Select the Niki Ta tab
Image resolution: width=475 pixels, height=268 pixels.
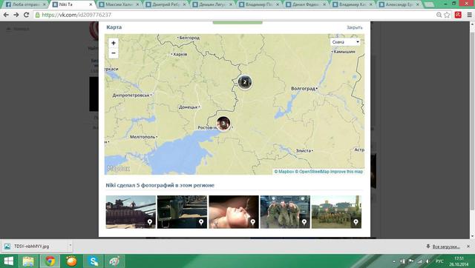[x=72, y=4]
